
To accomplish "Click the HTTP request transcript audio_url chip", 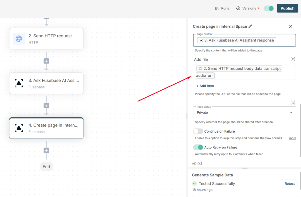I will 239,72.
